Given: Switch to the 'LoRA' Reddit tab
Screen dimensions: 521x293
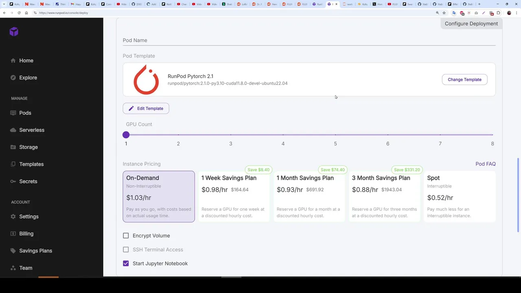Looking at the screenshot, I should [x=243, y=4].
